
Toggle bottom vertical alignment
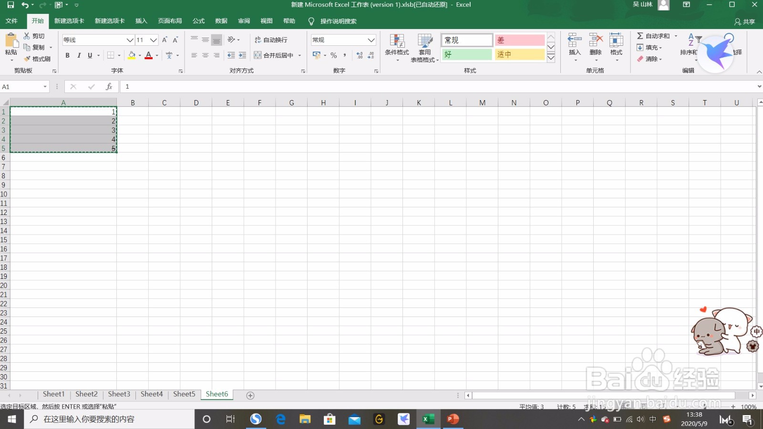pos(217,40)
